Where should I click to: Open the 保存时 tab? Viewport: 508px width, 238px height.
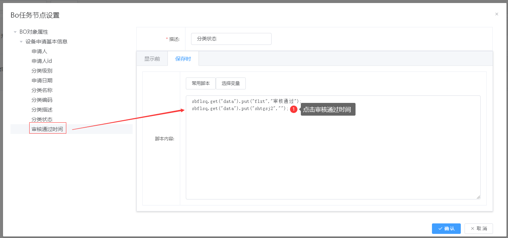pyautogui.click(x=183, y=59)
